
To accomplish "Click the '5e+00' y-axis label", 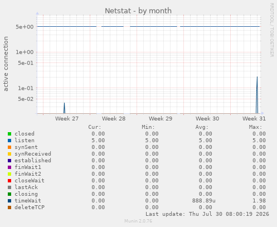I will click(25, 27).
